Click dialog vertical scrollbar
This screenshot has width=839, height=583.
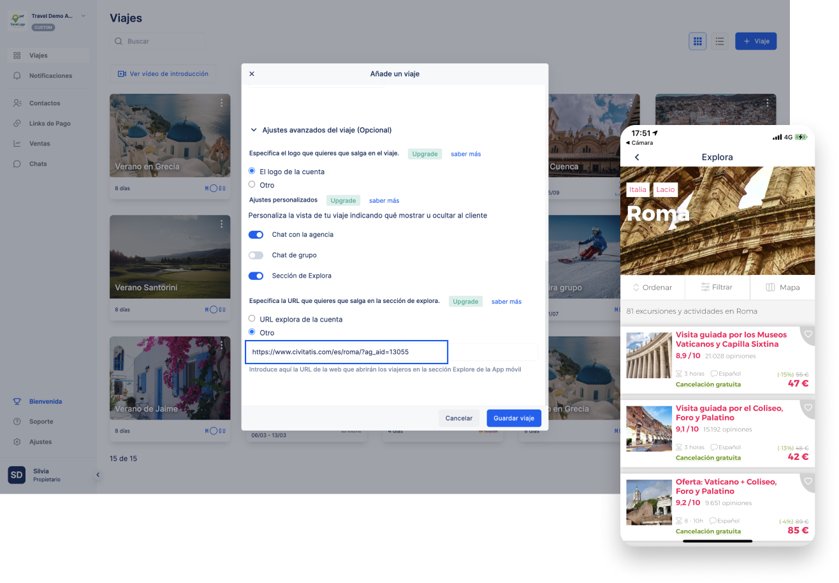tap(546, 332)
